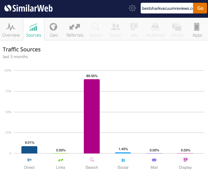Click the Mail axis label
The width and height of the screenshot is (208, 174).
tap(154, 167)
